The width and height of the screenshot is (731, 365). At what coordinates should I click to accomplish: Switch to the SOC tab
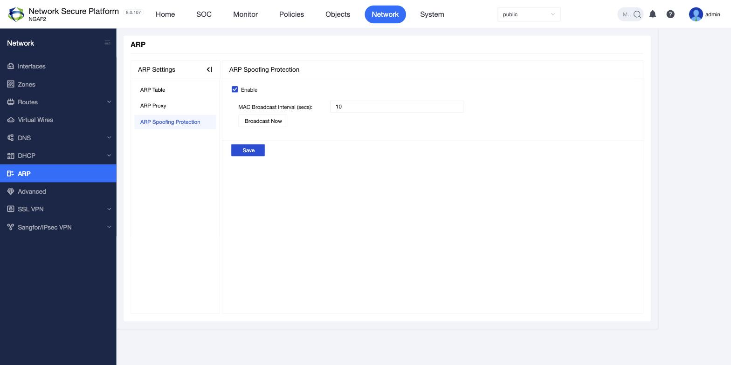(x=204, y=14)
